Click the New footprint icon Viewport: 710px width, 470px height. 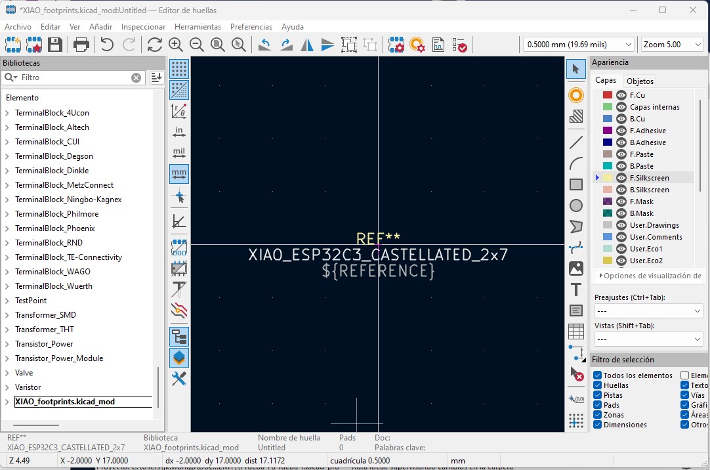coord(12,45)
